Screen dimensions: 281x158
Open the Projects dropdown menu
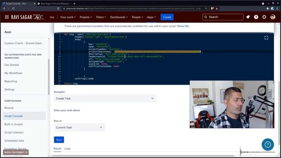(x=86, y=17)
